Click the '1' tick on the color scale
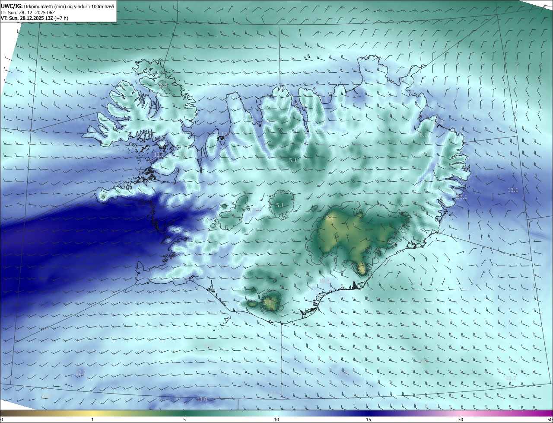553x423 pixels. click(x=92, y=420)
